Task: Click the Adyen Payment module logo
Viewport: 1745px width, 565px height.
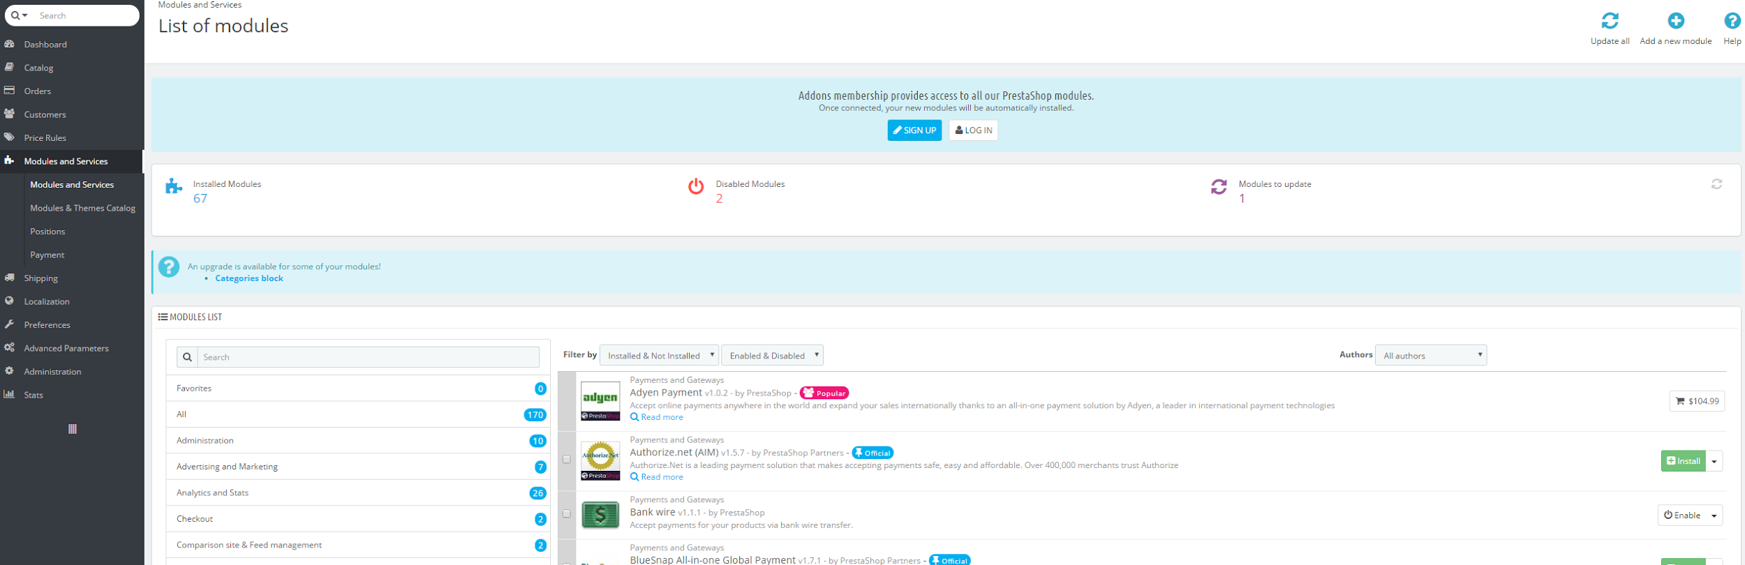Action: (x=600, y=401)
